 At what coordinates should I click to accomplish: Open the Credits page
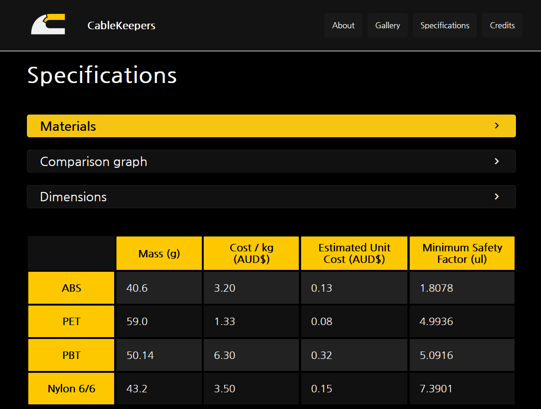tap(502, 26)
